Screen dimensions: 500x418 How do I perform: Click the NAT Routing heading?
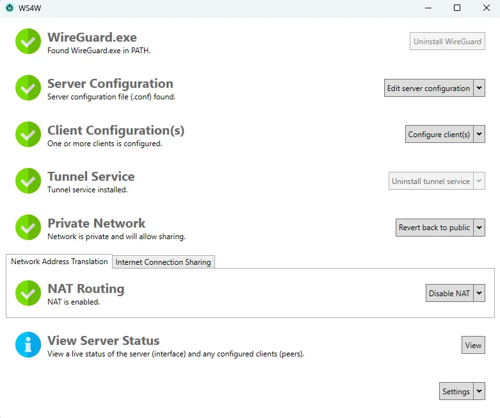tap(86, 288)
